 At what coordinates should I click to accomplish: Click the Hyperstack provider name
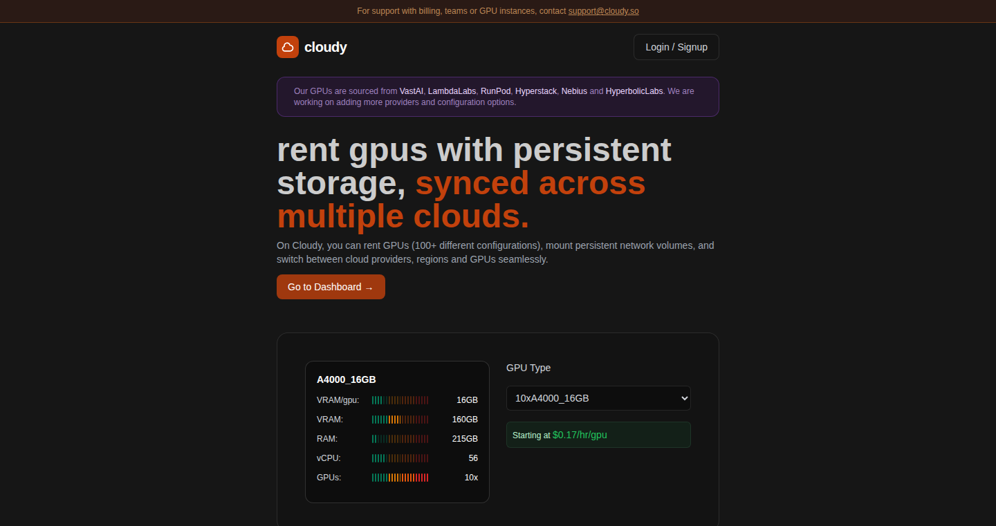536,91
